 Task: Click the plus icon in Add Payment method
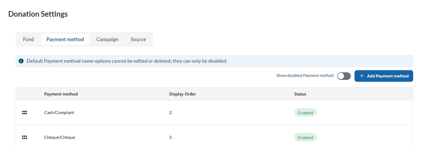click(x=362, y=76)
